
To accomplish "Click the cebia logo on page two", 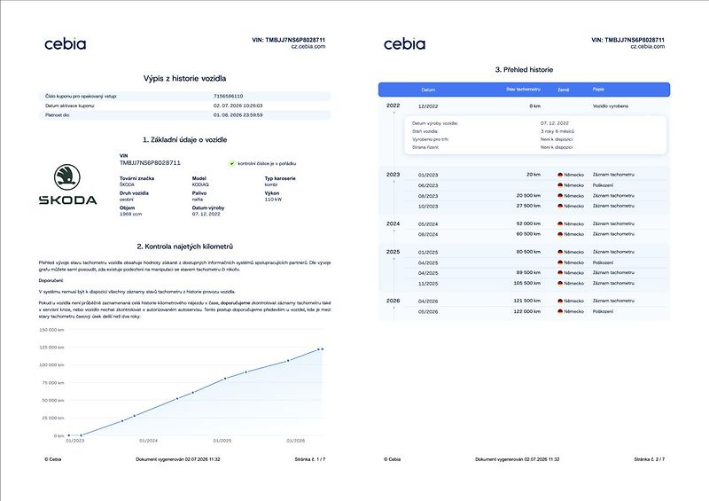I will point(404,44).
